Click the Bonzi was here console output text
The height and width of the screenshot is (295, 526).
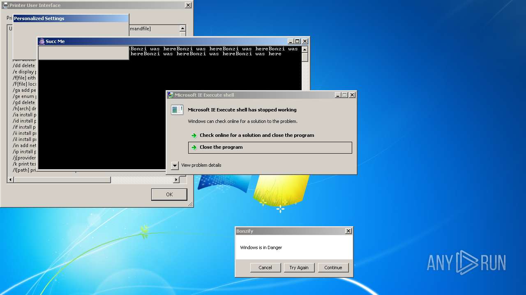[214, 51]
